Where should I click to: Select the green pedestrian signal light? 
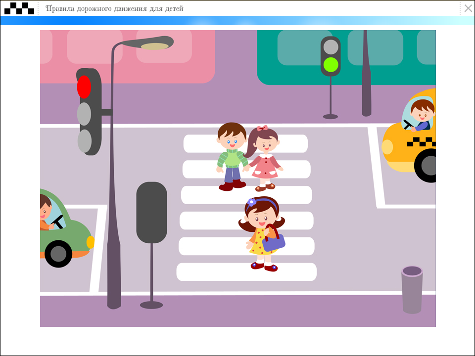point(331,65)
